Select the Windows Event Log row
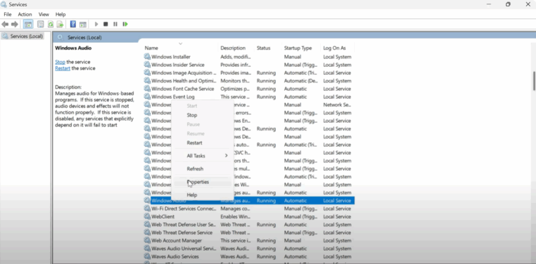The width and height of the screenshot is (536, 264). 249,97
